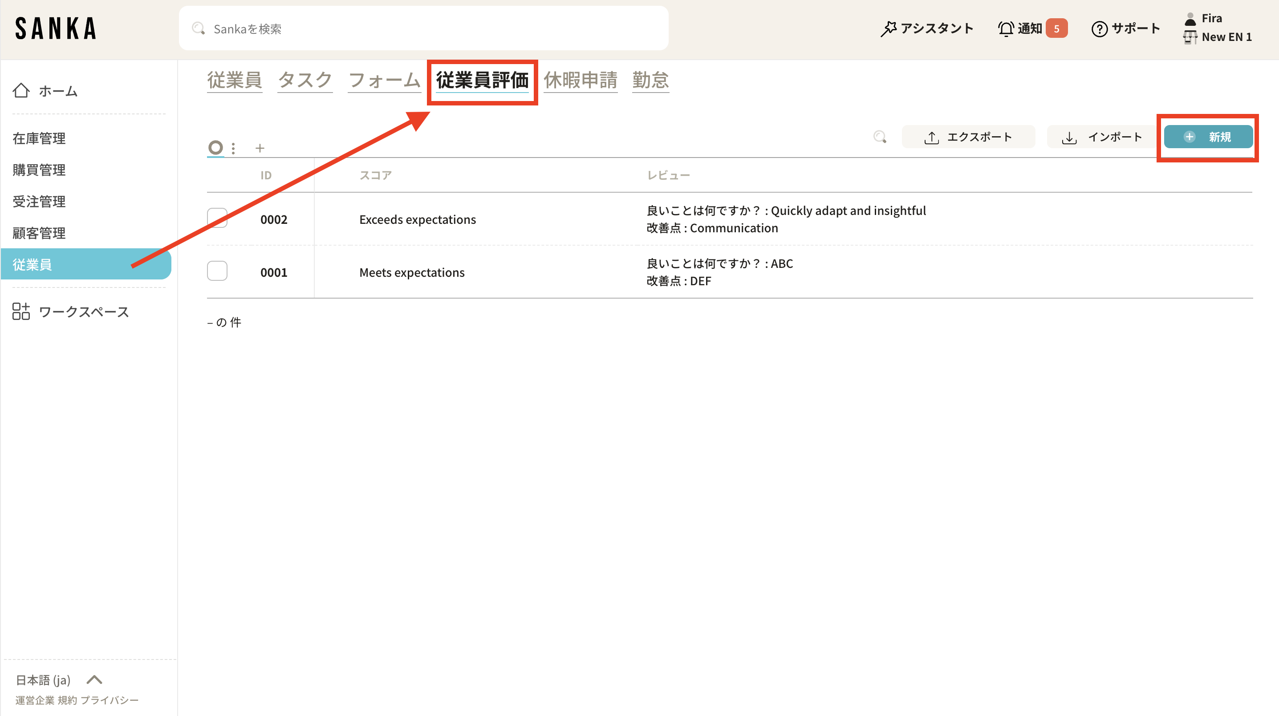Click the アシスタント pin icon
This screenshot has height=716, width=1279.
coord(888,29)
